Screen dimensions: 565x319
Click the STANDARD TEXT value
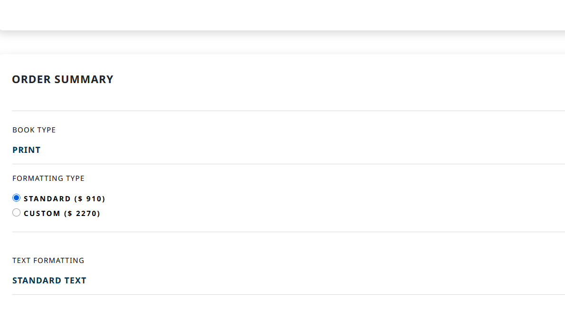click(49, 281)
